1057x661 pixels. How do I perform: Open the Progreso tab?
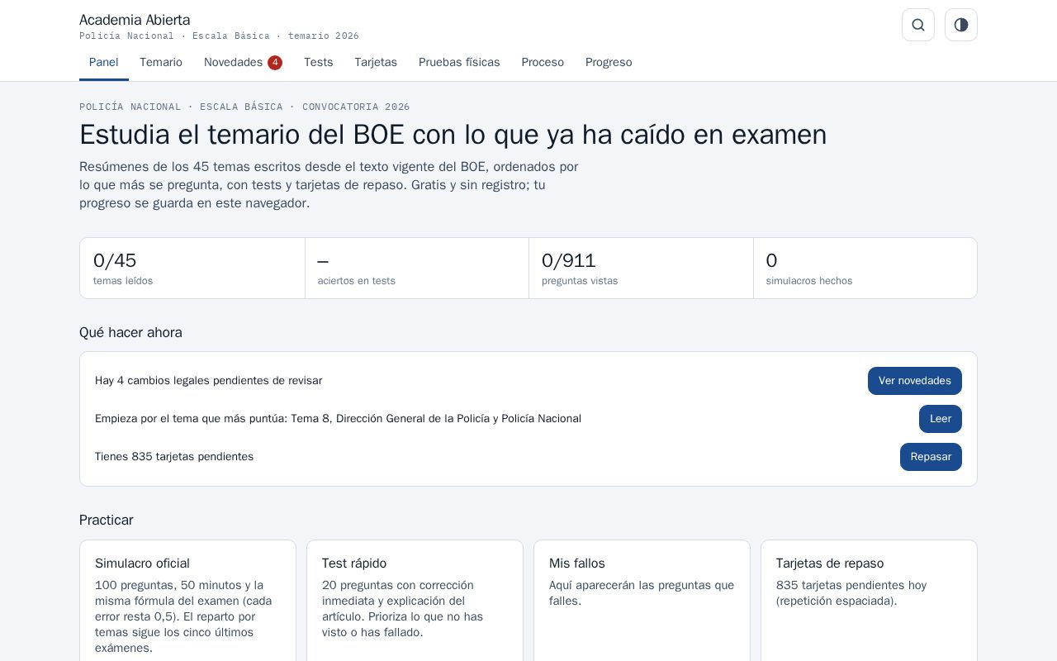coord(609,63)
